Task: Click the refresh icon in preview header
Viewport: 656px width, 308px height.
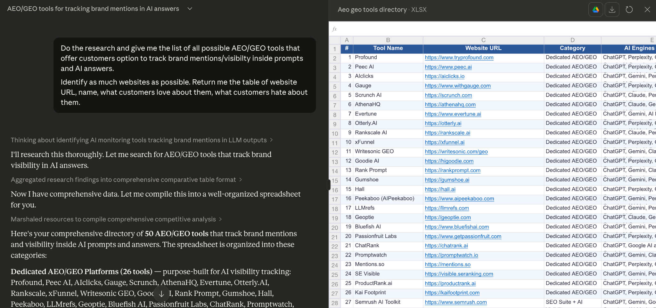Action: (629, 10)
